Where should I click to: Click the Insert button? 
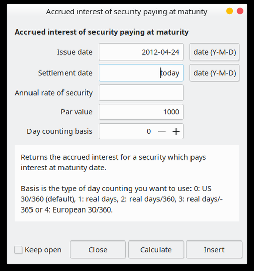pyautogui.click(x=214, y=250)
